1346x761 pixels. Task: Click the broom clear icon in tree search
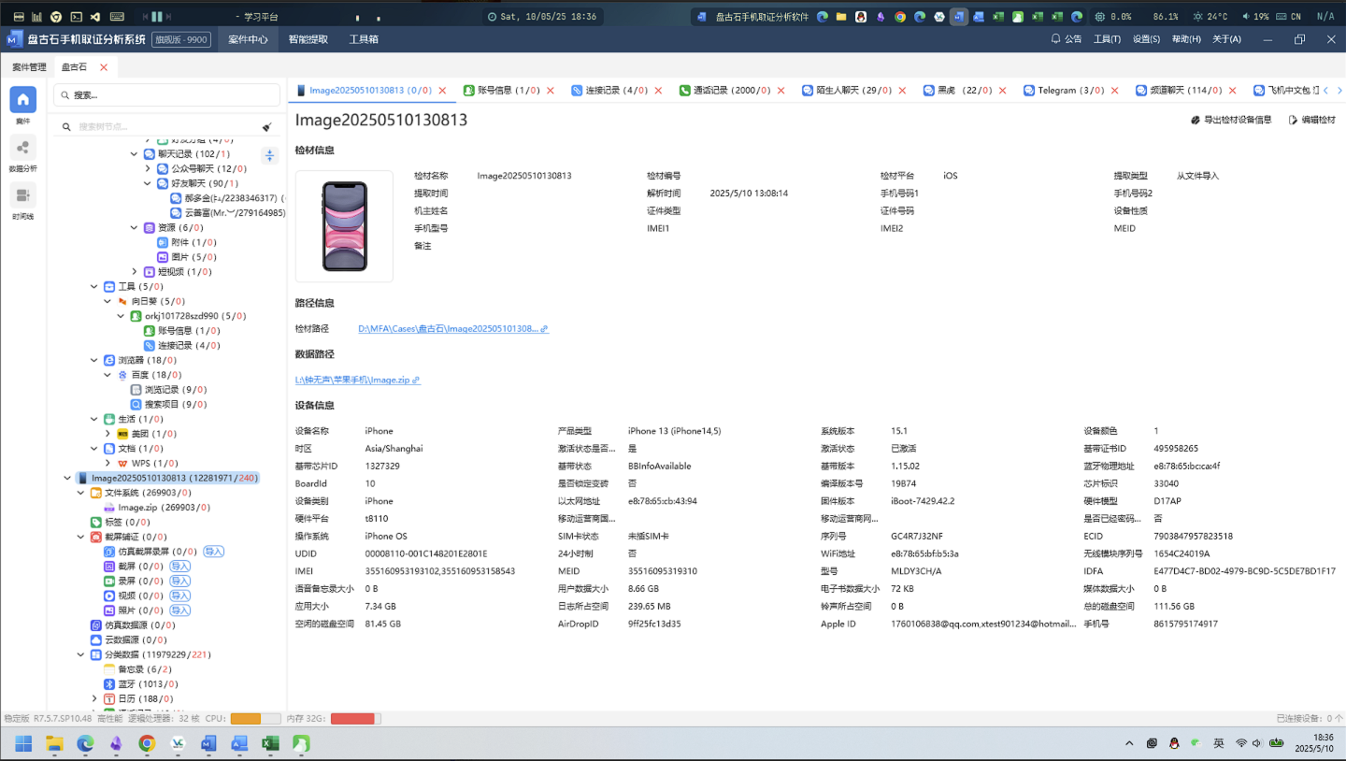point(267,127)
